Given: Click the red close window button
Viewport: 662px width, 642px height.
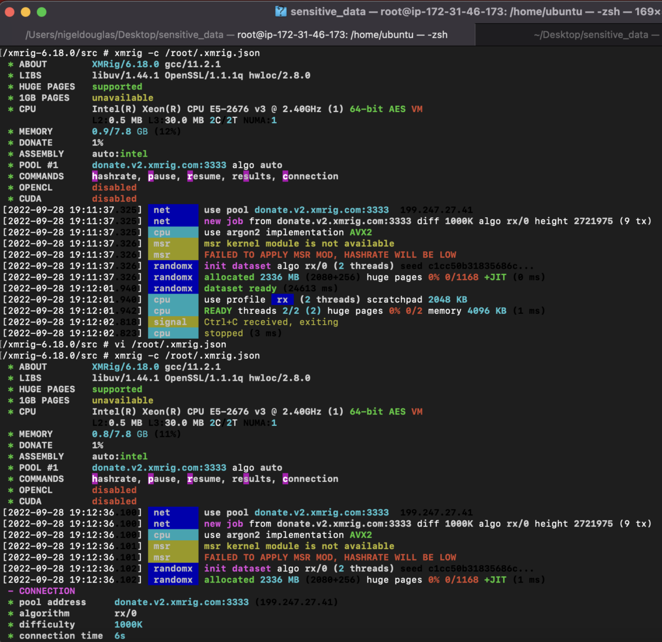Looking at the screenshot, I should click(10, 12).
